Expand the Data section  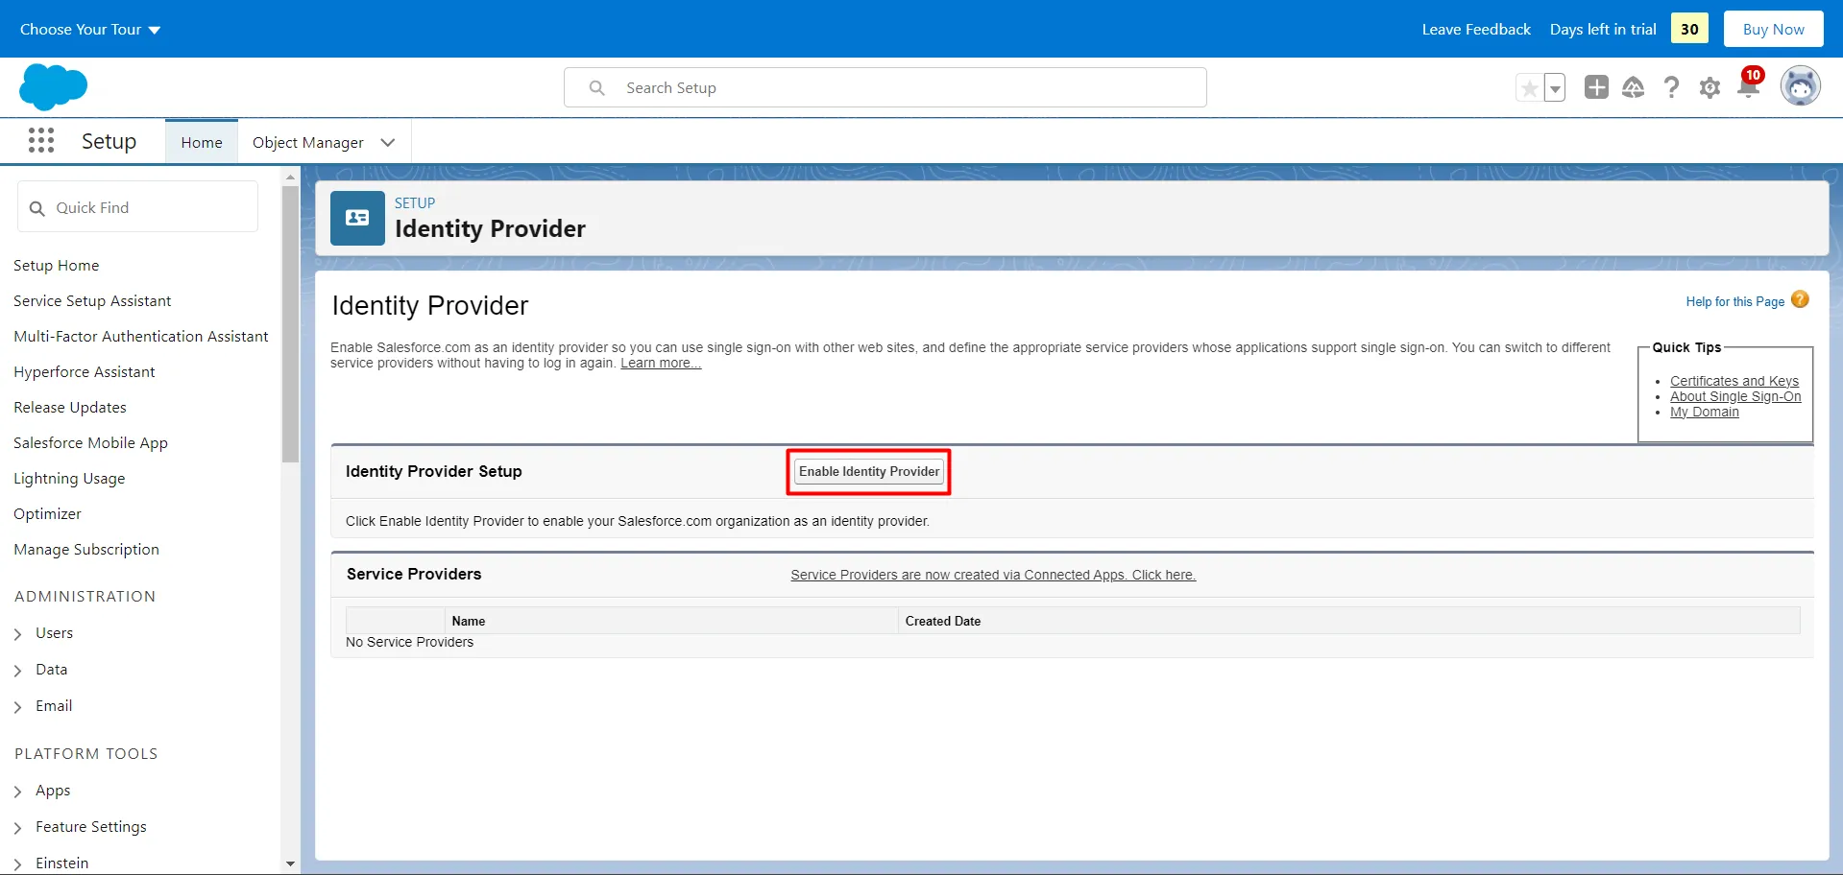pyautogui.click(x=18, y=671)
